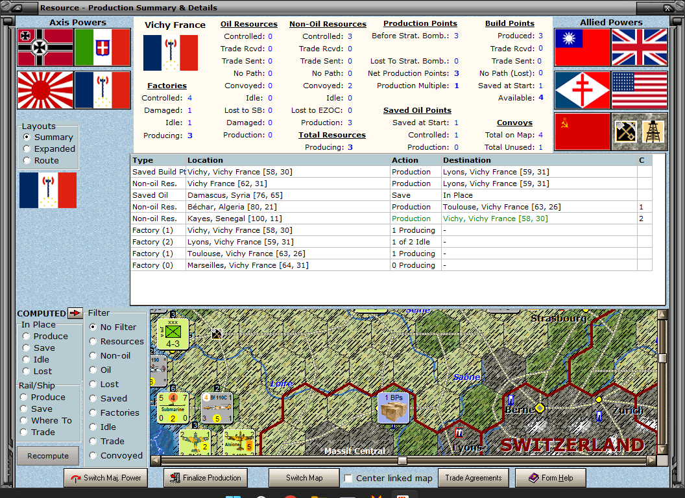Set filter to Non-oil
The width and height of the screenshot is (685, 498).
point(110,356)
